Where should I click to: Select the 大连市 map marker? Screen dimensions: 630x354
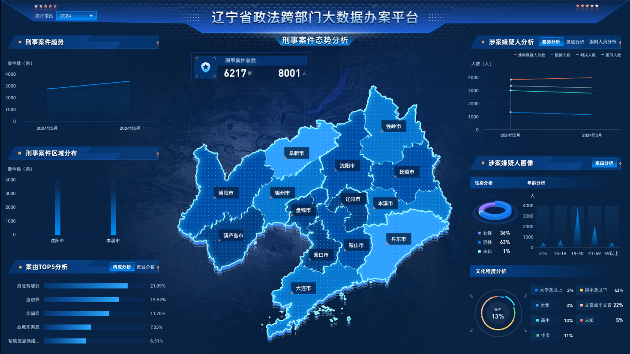(x=303, y=289)
